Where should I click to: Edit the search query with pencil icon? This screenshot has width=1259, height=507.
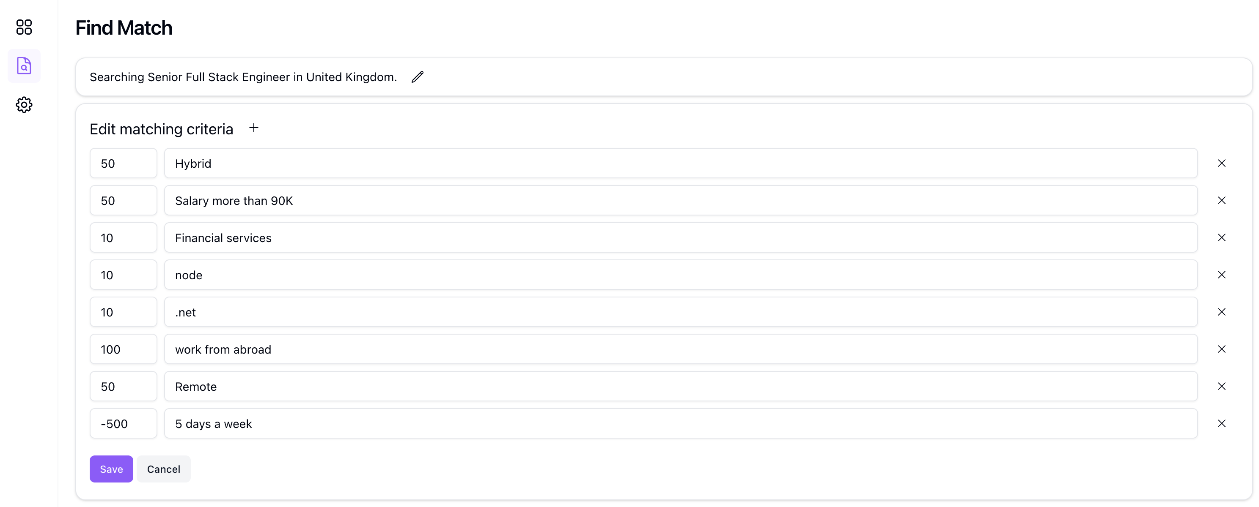click(418, 77)
